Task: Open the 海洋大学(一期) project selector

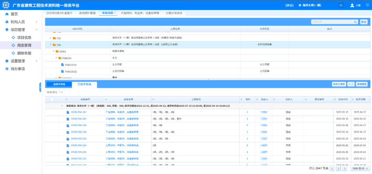Action: coord(318,5)
